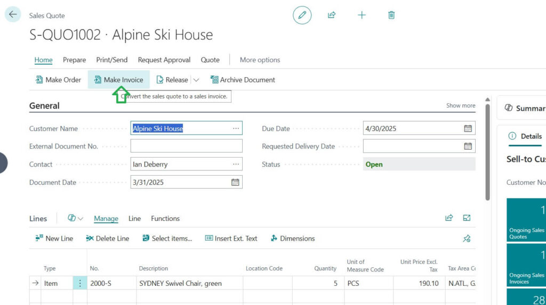Image resolution: width=546 pixels, height=305 pixels.
Task: Click Make Order action
Action: click(58, 80)
